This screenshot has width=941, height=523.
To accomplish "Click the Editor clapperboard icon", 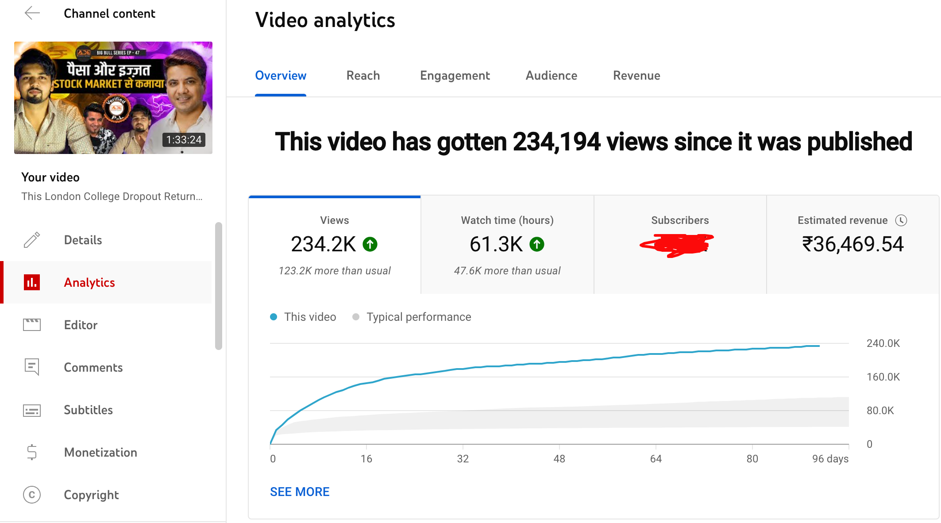I will click(31, 325).
